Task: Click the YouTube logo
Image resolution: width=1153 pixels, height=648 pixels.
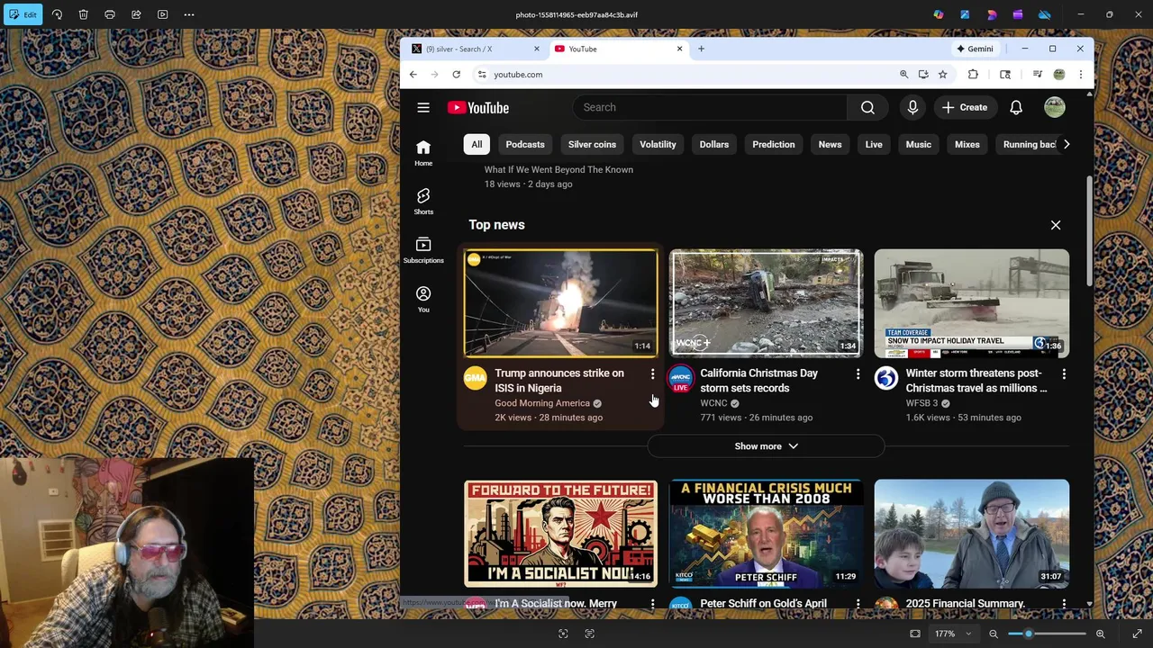Action: [x=478, y=108]
